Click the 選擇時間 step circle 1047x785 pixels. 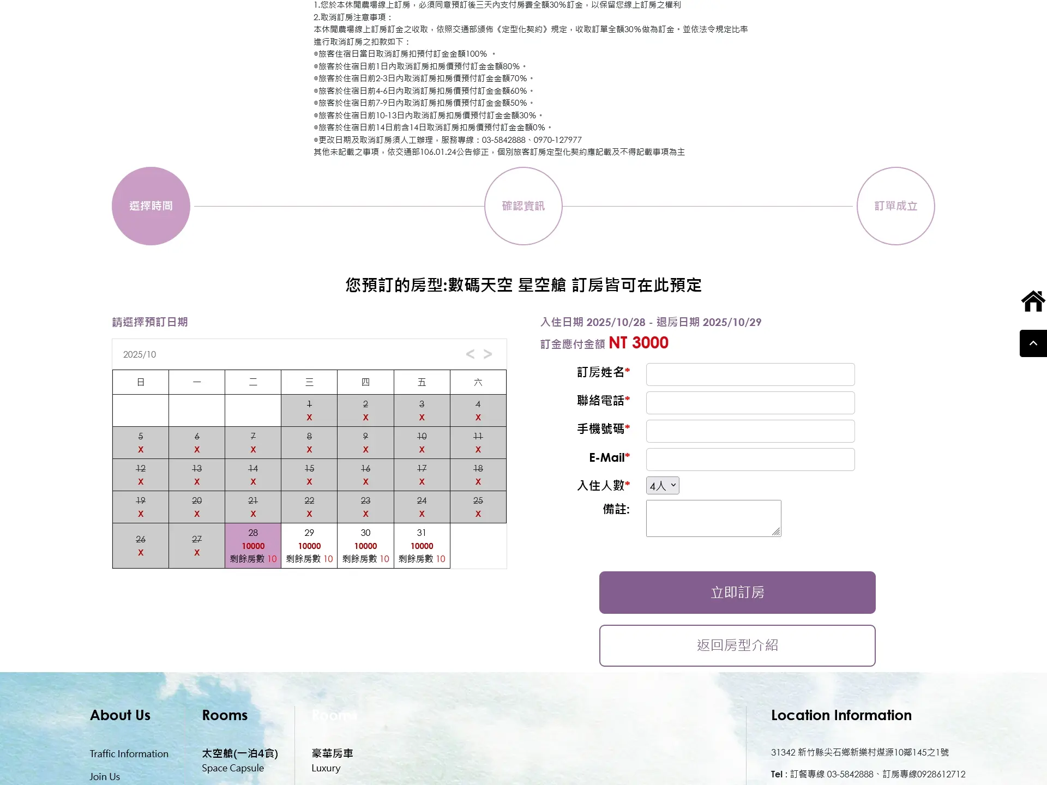click(151, 206)
